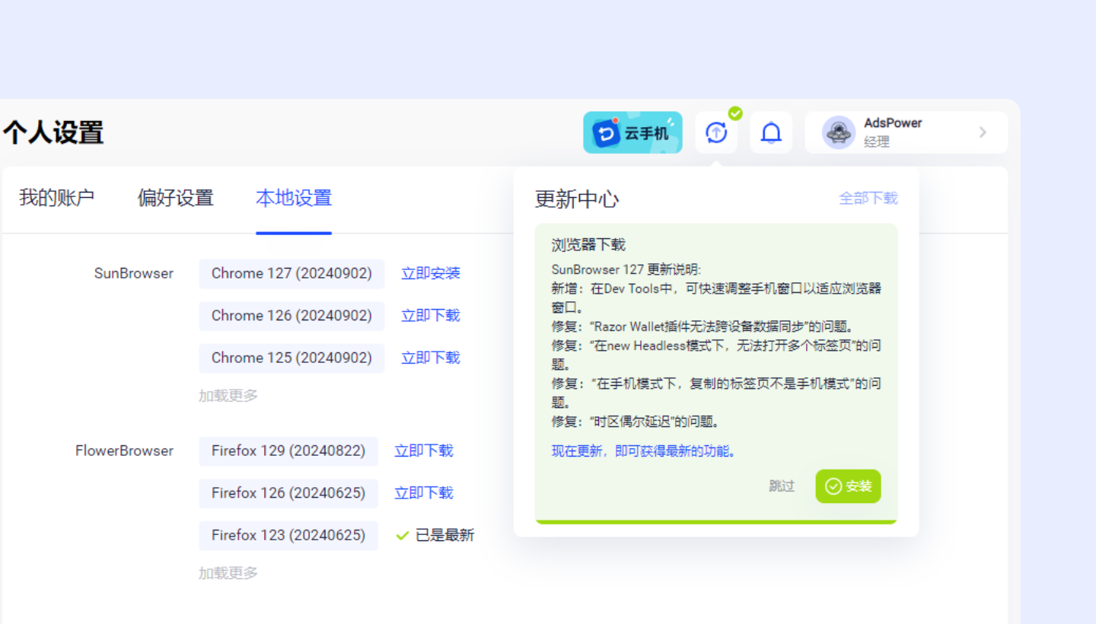The height and width of the screenshot is (624, 1096).
Task: Click the 已是最新 status for Firefox 123
Action: (435, 535)
